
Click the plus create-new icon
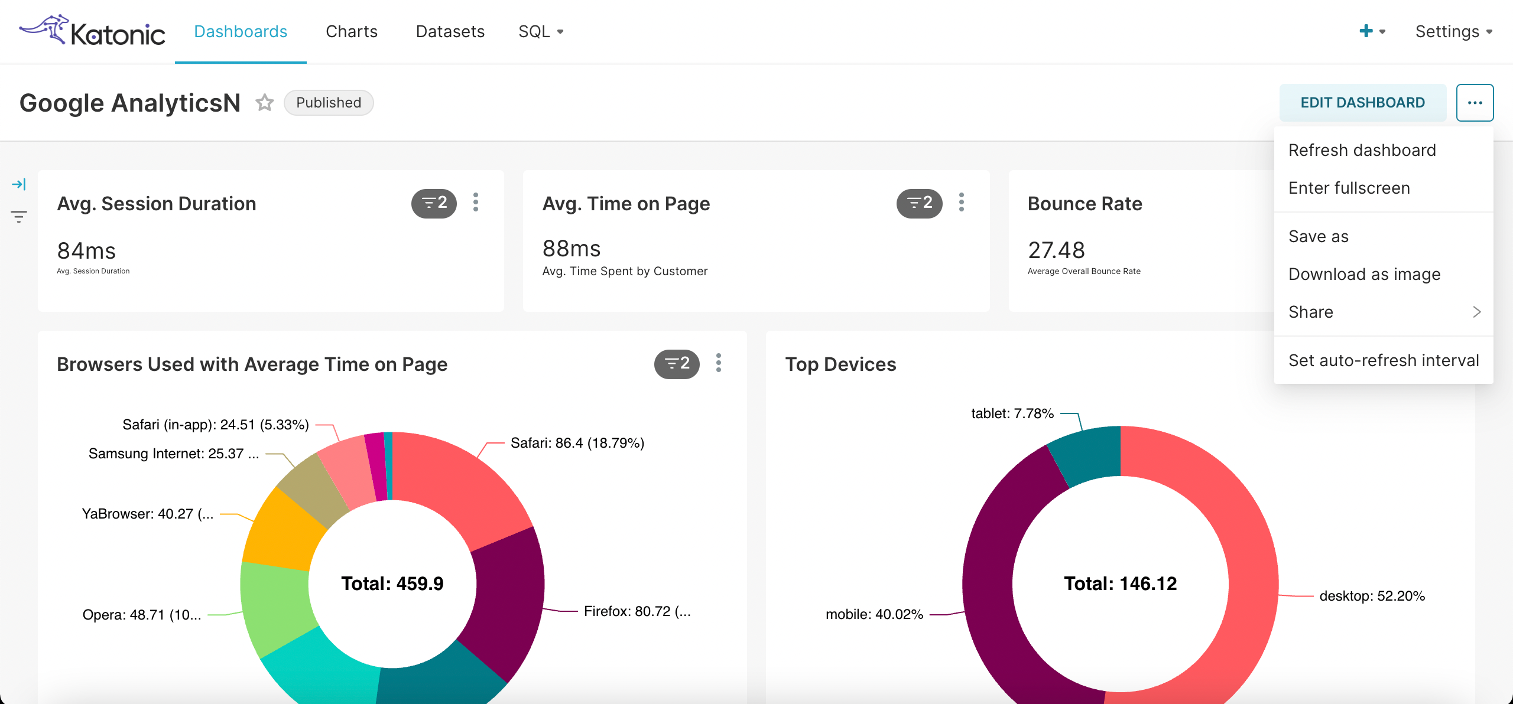pos(1366,31)
